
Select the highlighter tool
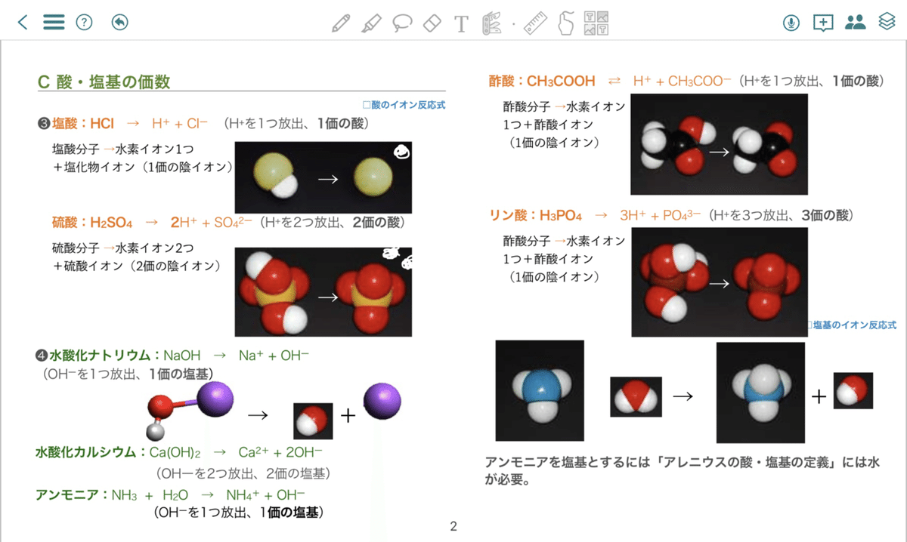tap(371, 23)
